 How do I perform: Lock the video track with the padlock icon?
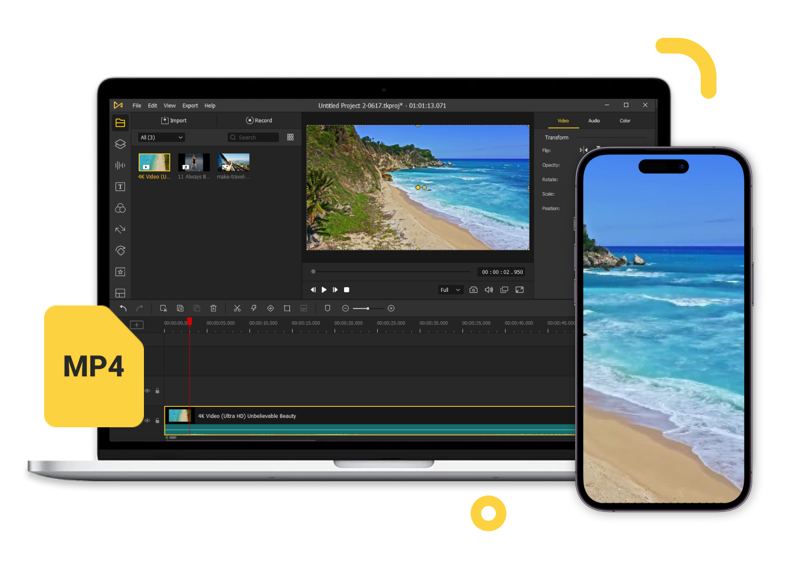point(157,420)
